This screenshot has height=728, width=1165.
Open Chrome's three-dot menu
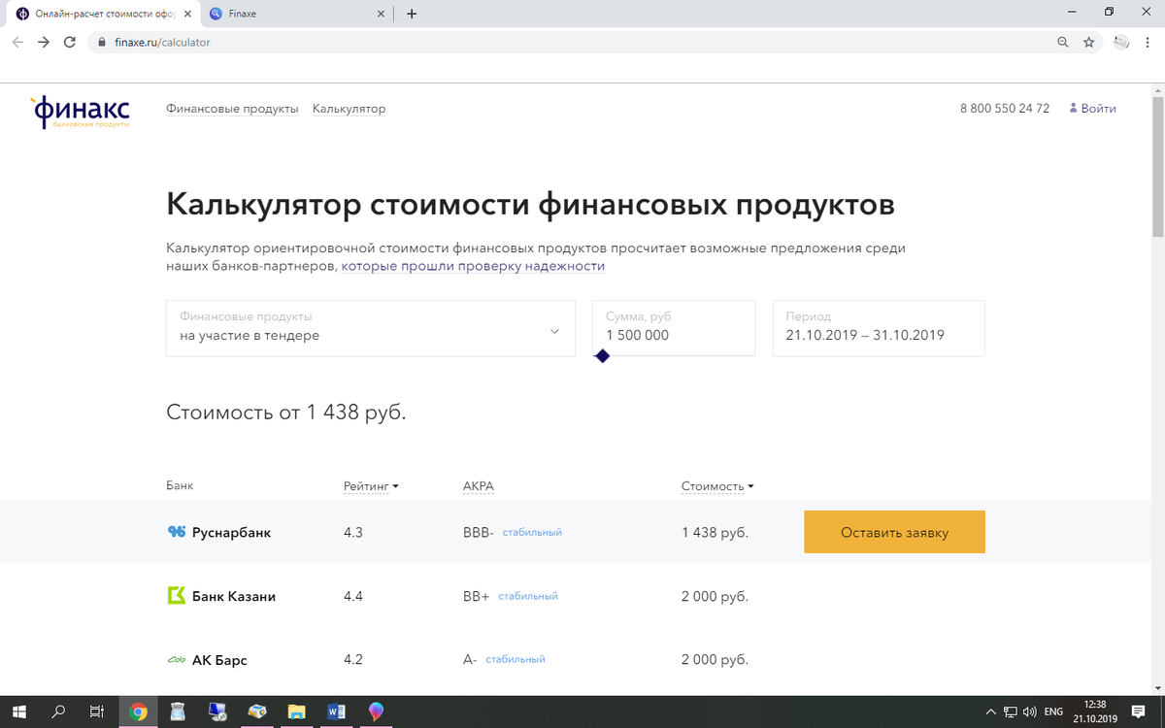[1148, 42]
